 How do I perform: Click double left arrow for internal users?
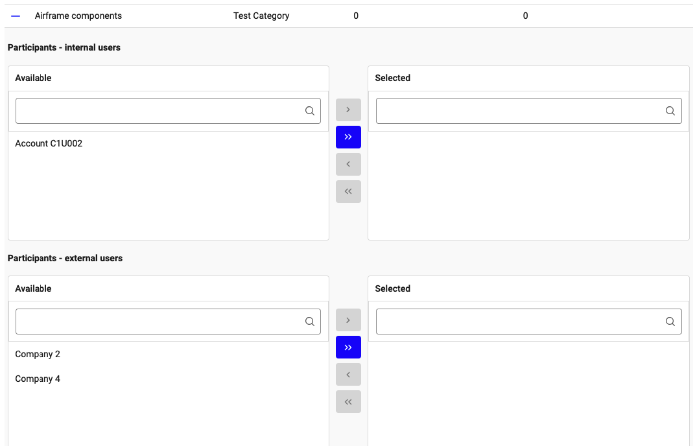click(x=348, y=191)
